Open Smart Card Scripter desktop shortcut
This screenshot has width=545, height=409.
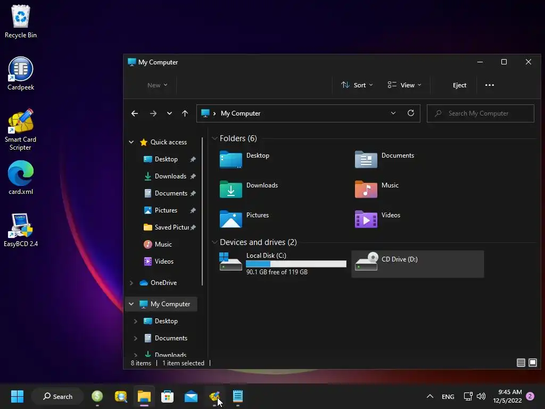coord(21,130)
